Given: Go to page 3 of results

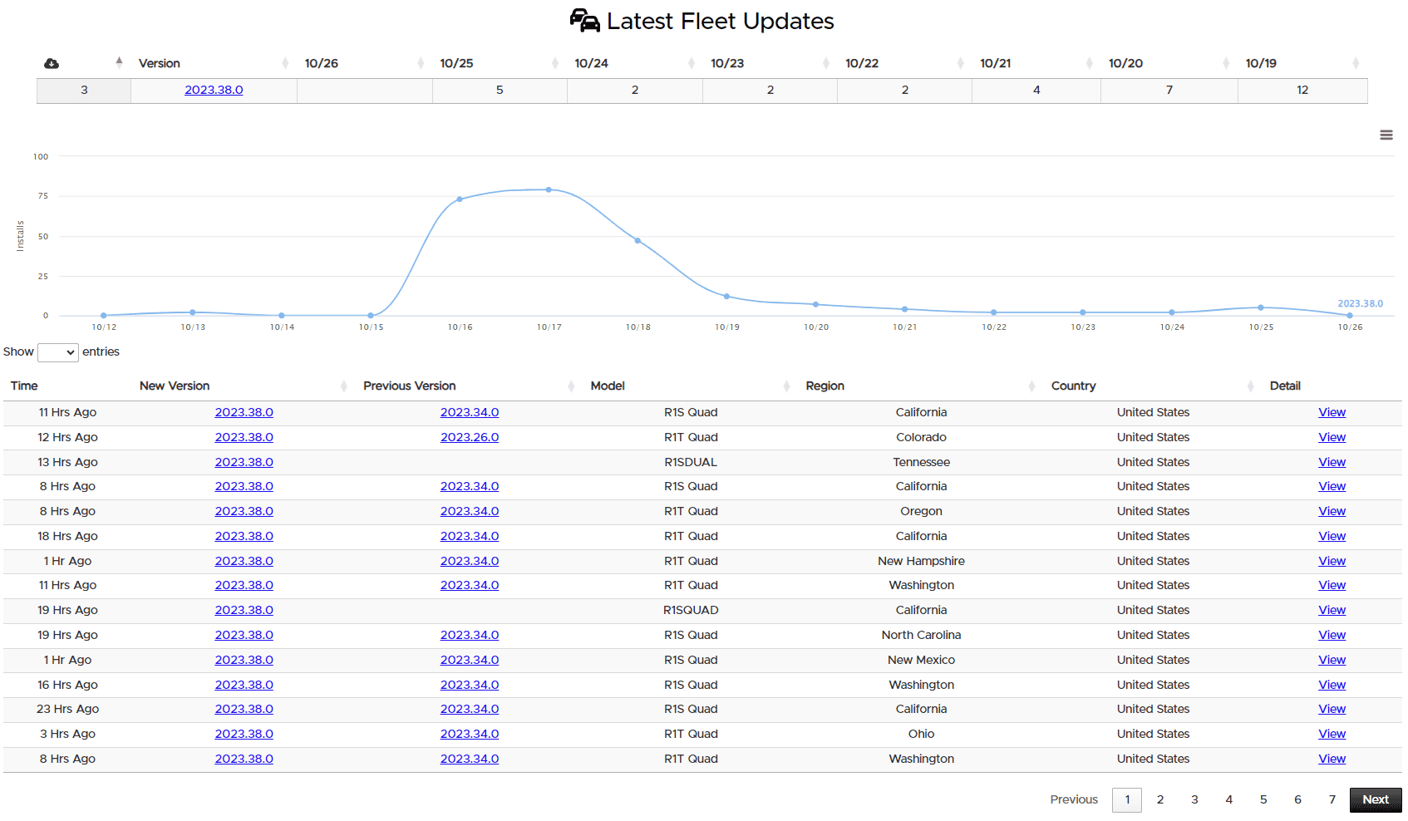Looking at the screenshot, I should [x=1194, y=799].
